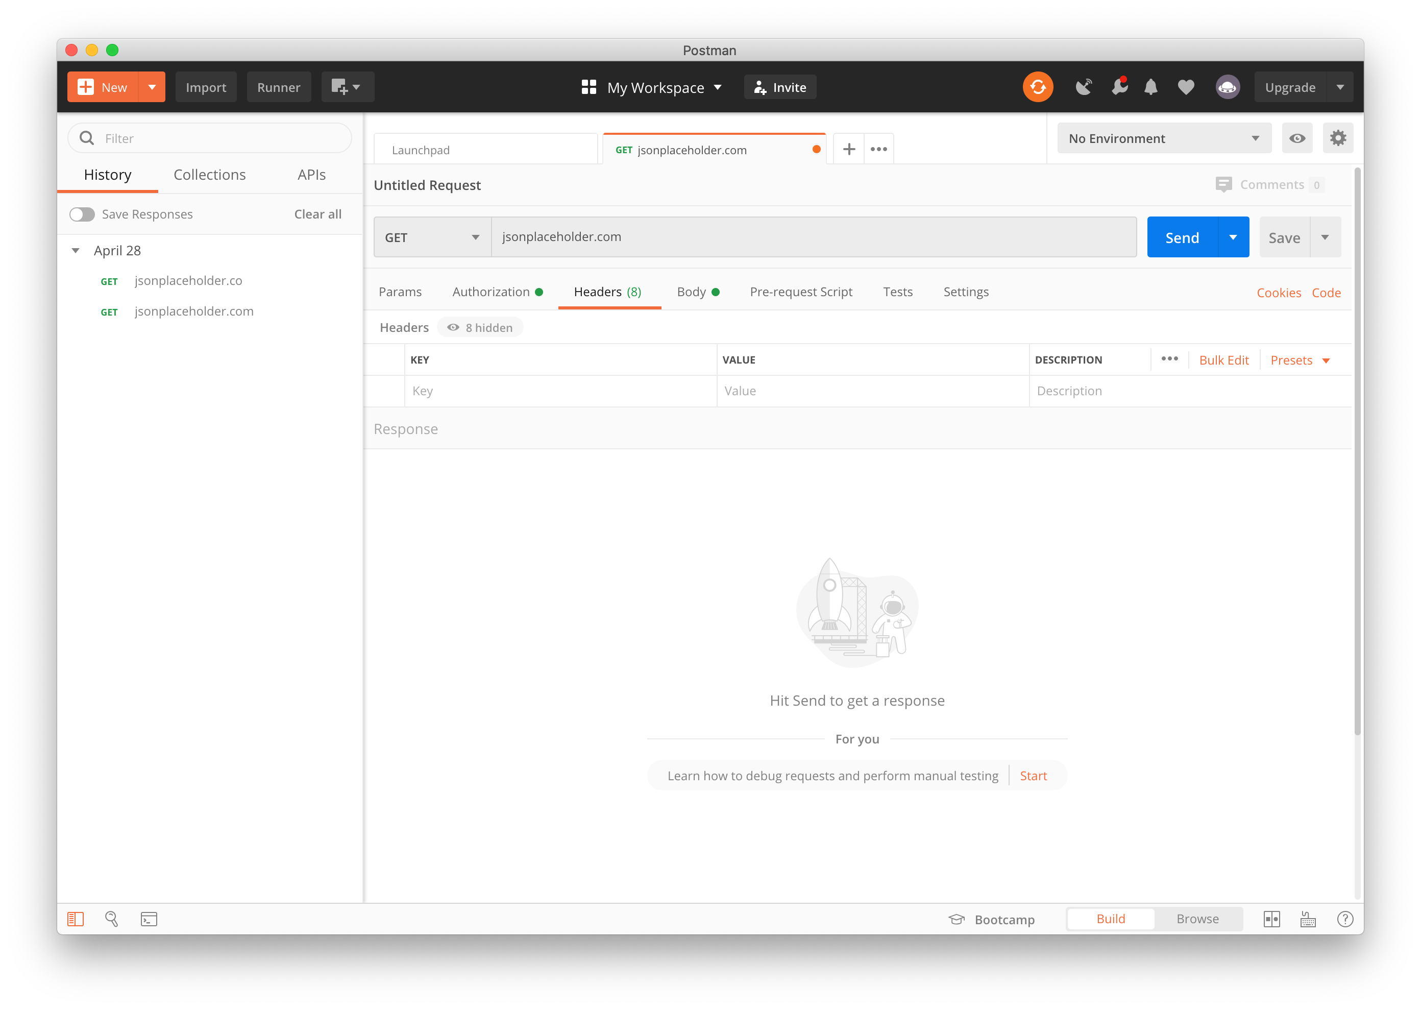
Task: Click the No Environment dropdown
Action: 1161,138
